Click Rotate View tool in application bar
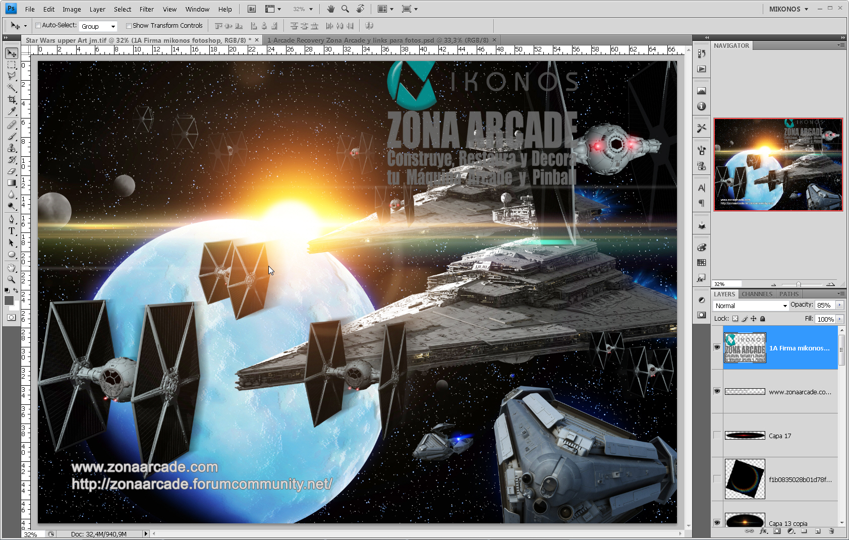The width and height of the screenshot is (849, 540). point(360,9)
